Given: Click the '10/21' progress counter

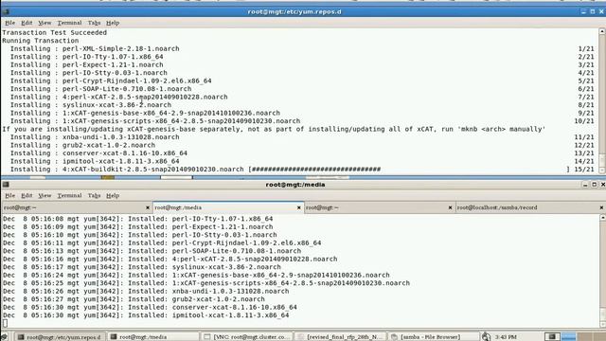Looking at the screenshot, I should (584, 121).
